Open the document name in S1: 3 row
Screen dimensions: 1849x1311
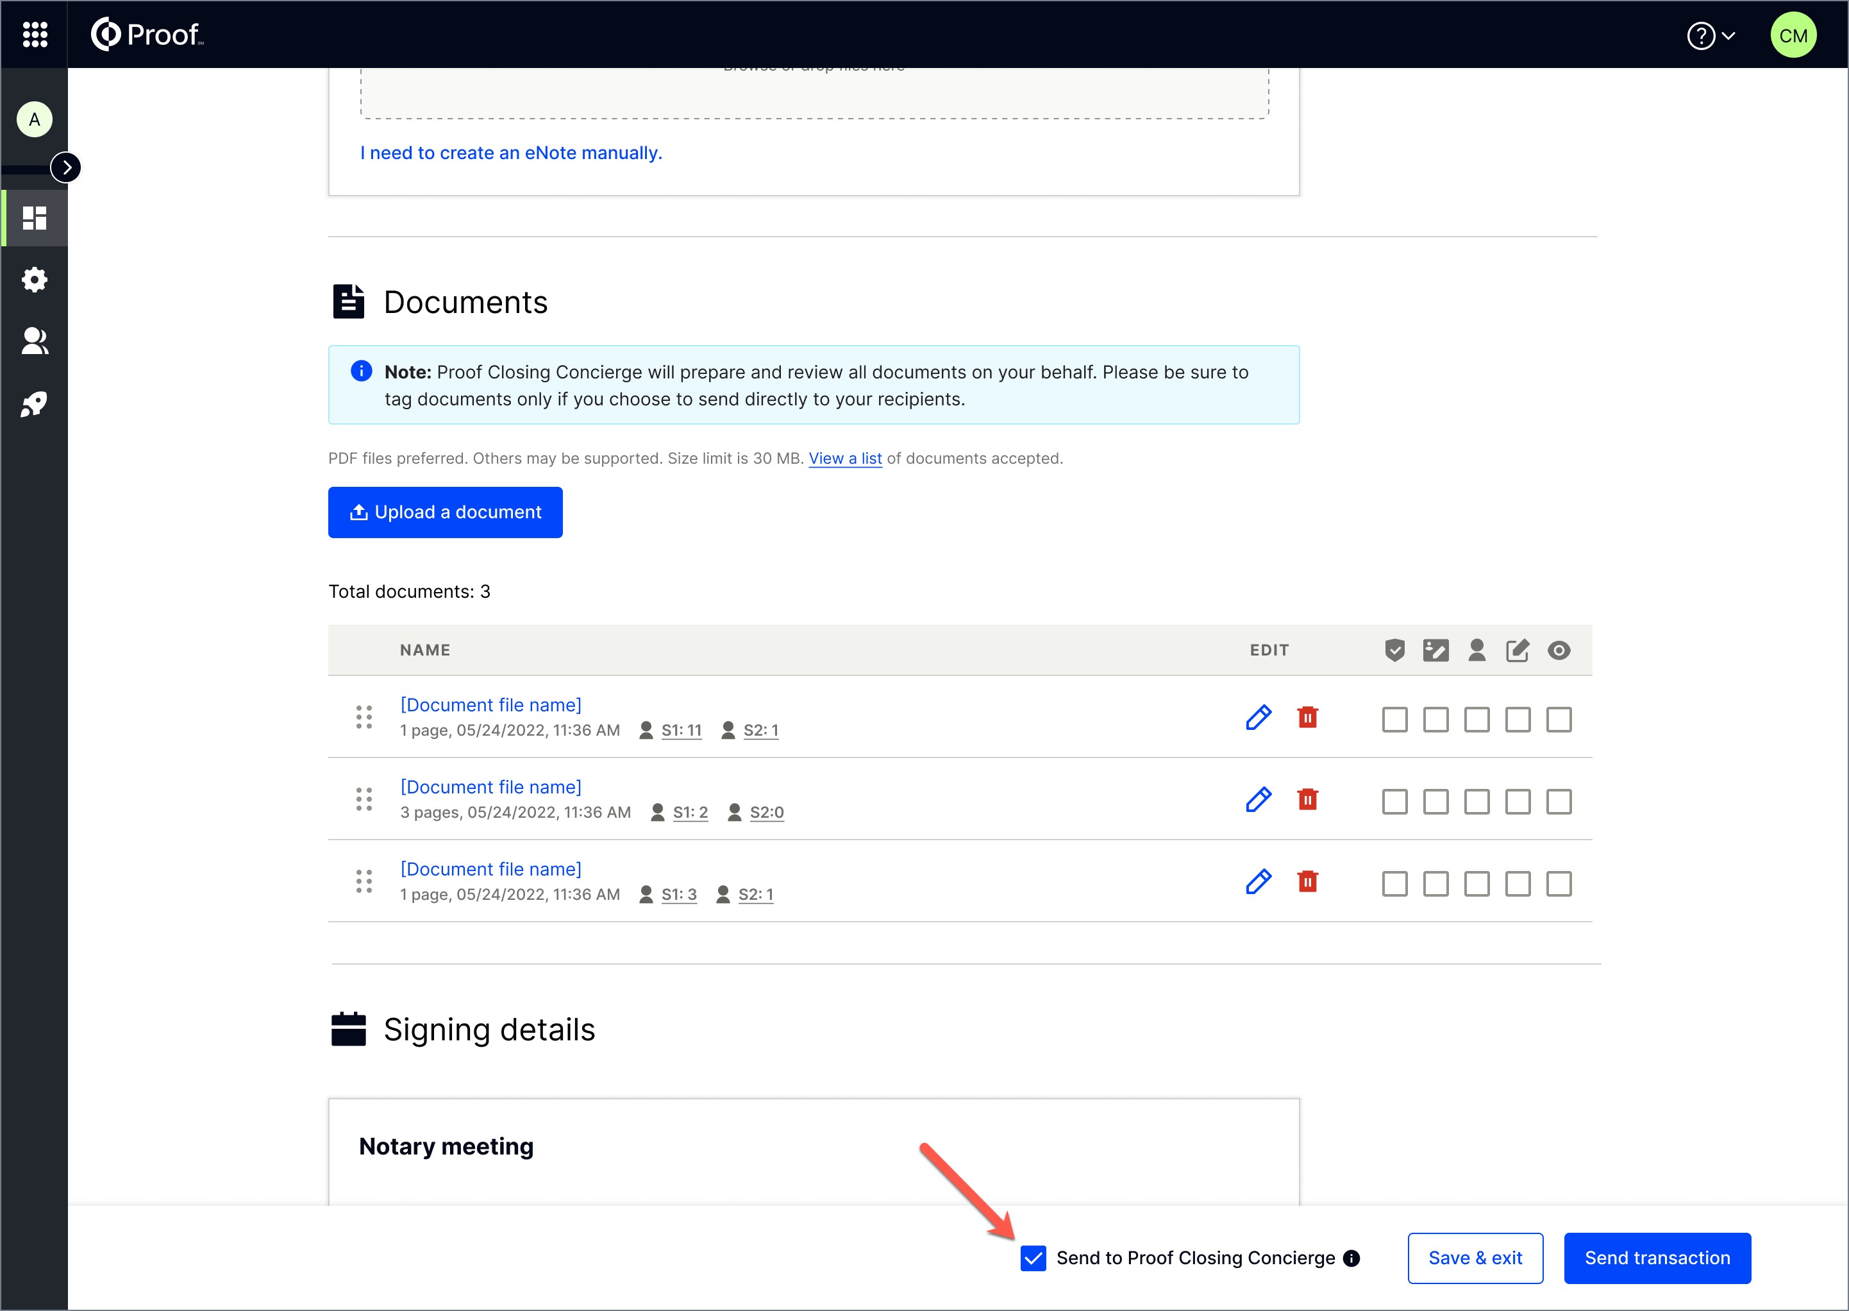pyautogui.click(x=491, y=870)
